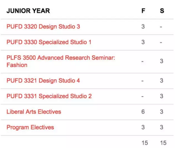
Task: Open PUFD 3321 Design Studio 4 link
Action: tap(43, 81)
